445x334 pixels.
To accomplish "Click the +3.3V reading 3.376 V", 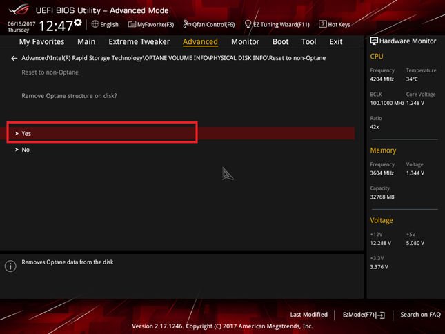I will (x=379, y=267).
